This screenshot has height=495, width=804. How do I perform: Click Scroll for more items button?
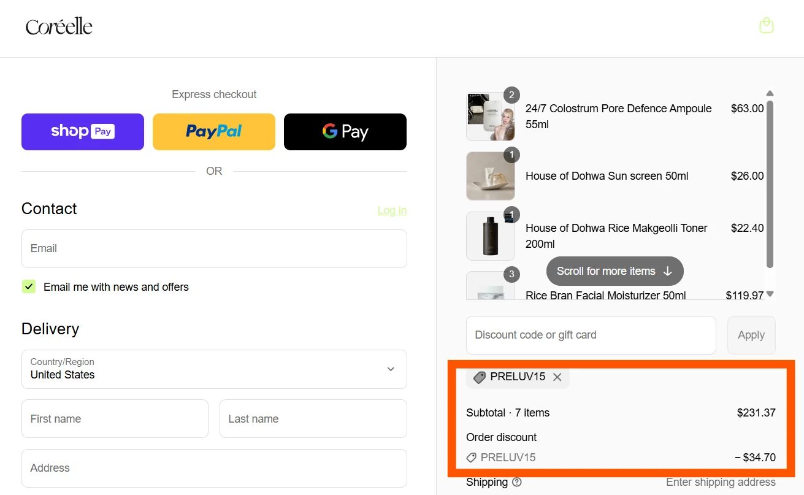[614, 271]
